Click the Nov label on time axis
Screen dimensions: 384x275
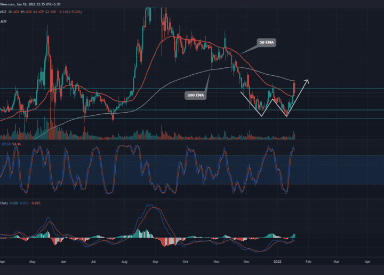[217, 263]
